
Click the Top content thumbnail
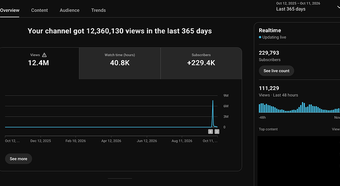(299, 161)
